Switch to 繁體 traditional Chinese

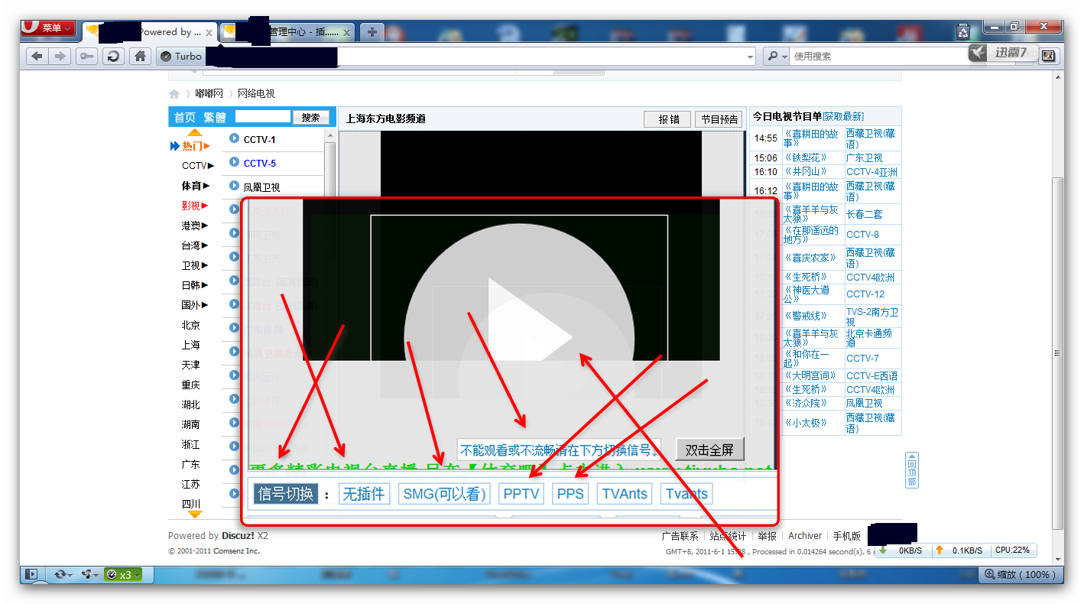point(215,118)
